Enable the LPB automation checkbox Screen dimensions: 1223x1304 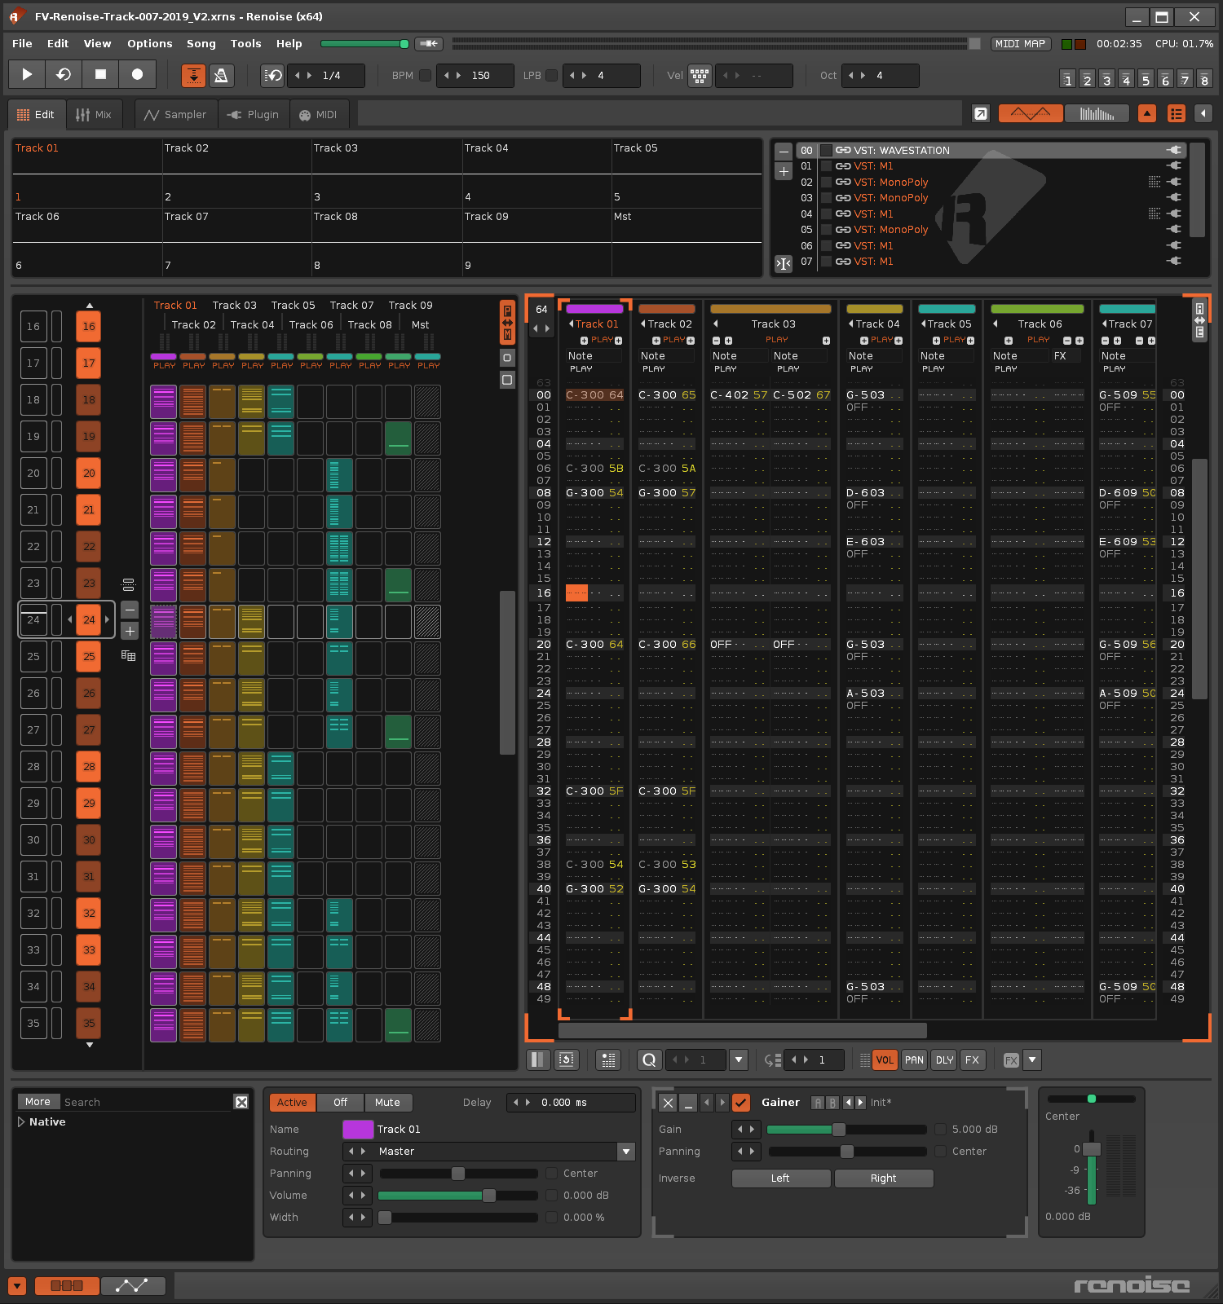click(551, 75)
